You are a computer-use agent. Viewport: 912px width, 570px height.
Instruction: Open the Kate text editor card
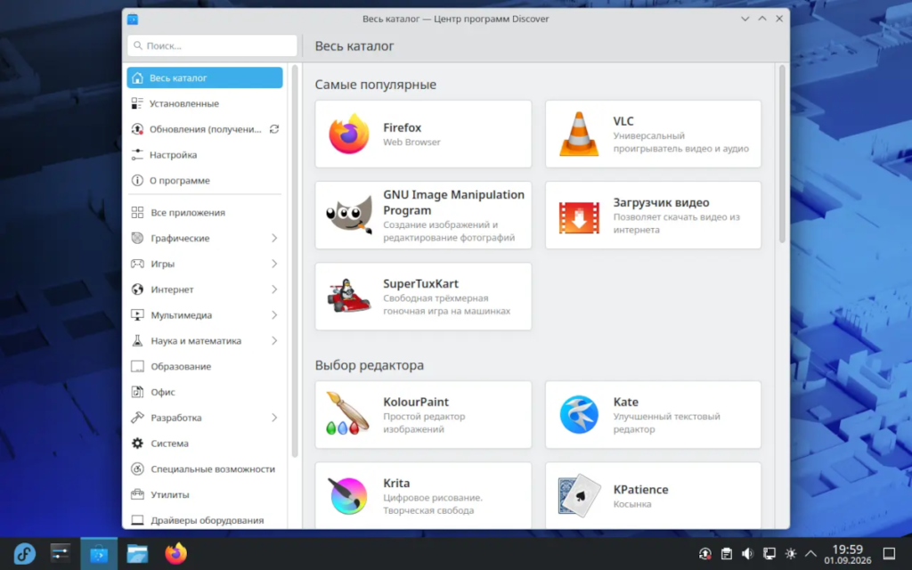653,415
